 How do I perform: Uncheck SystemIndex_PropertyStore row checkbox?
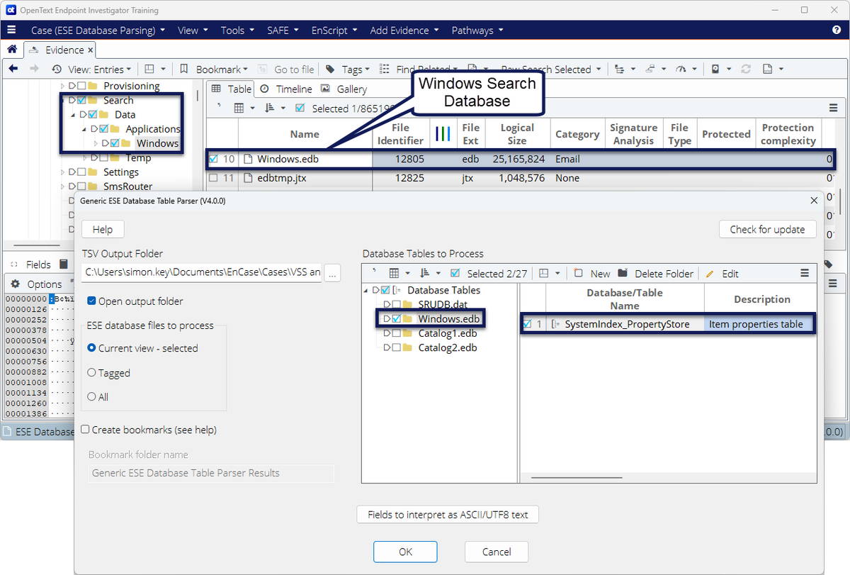[x=526, y=324]
